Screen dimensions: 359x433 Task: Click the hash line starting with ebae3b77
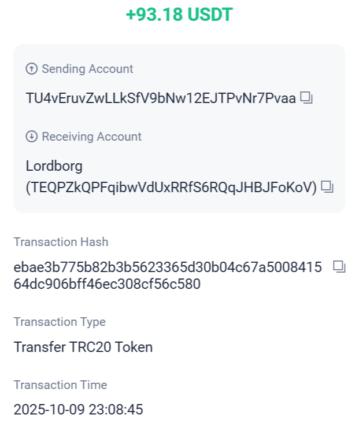pyautogui.click(x=168, y=267)
